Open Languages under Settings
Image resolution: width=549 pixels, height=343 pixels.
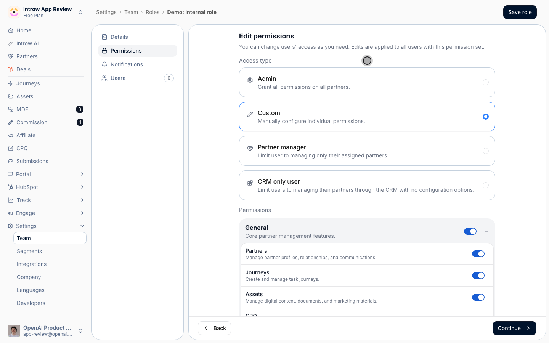[x=50, y=290]
